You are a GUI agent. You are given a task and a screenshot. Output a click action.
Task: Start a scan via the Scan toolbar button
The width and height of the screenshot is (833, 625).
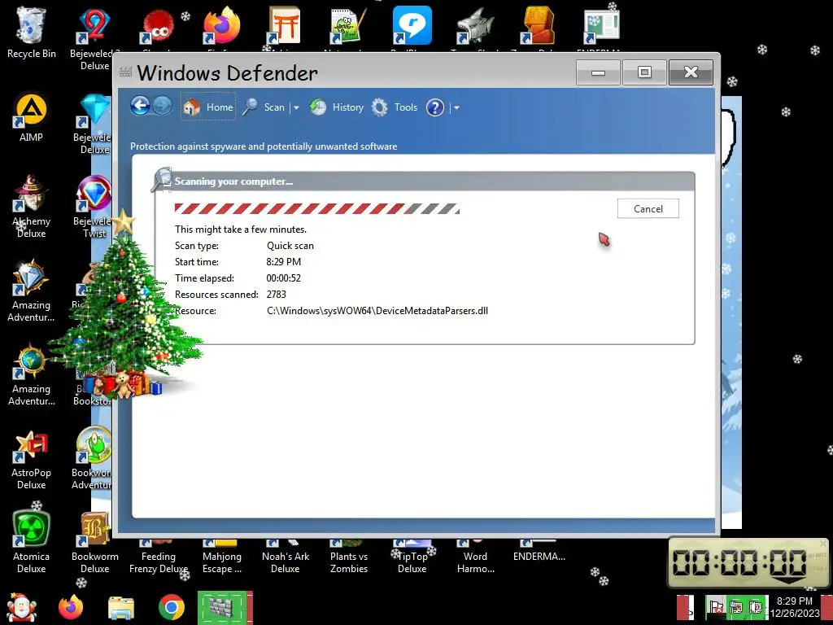pyautogui.click(x=264, y=107)
